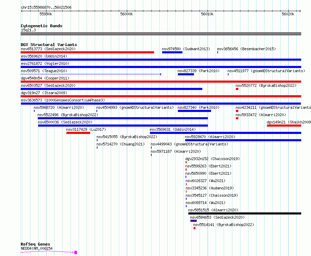311x256 pixels.
Task: Click the black nsv5851515 variant bar
Action: click(245, 213)
